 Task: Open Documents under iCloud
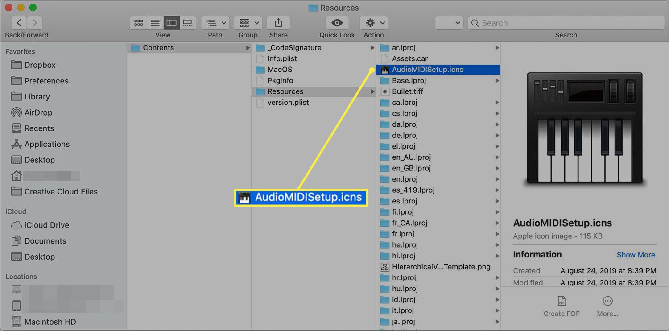(x=39, y=241)
